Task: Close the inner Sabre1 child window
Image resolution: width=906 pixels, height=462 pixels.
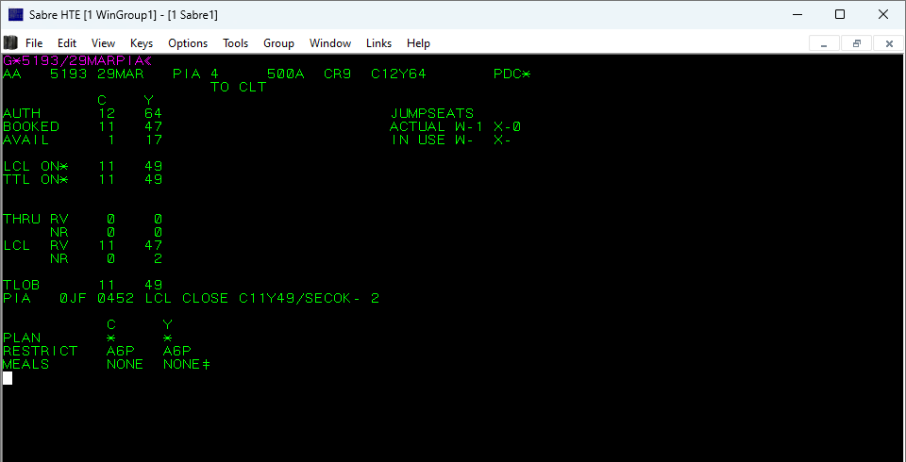Action: [x=888, y=43]
